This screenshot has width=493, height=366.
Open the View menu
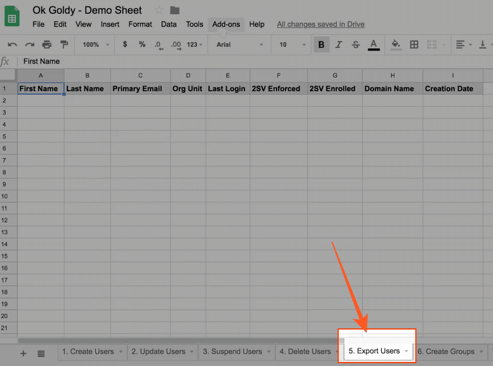(83, 24)
